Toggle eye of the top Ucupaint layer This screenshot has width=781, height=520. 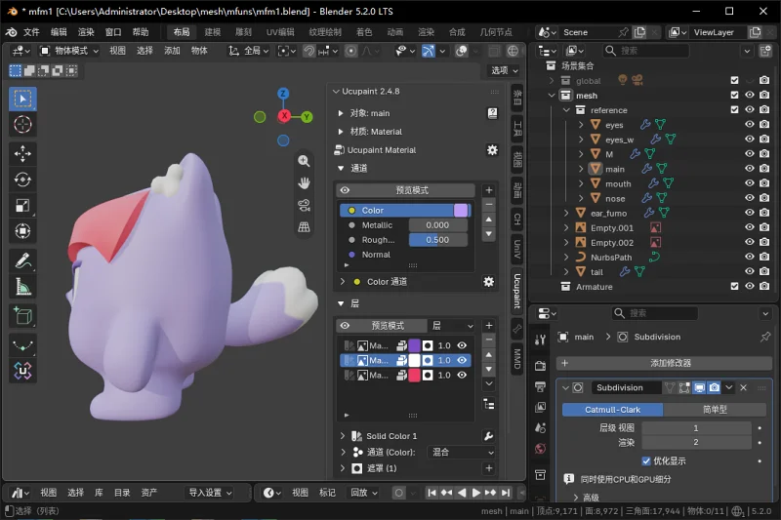(462, 345)
